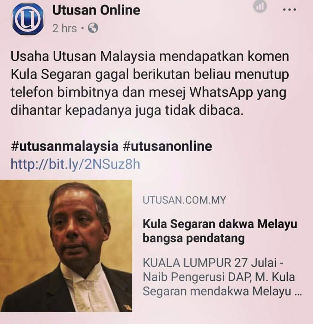Open the Utusan Online profile picture

pyautogui.click(x=28, y=19)
